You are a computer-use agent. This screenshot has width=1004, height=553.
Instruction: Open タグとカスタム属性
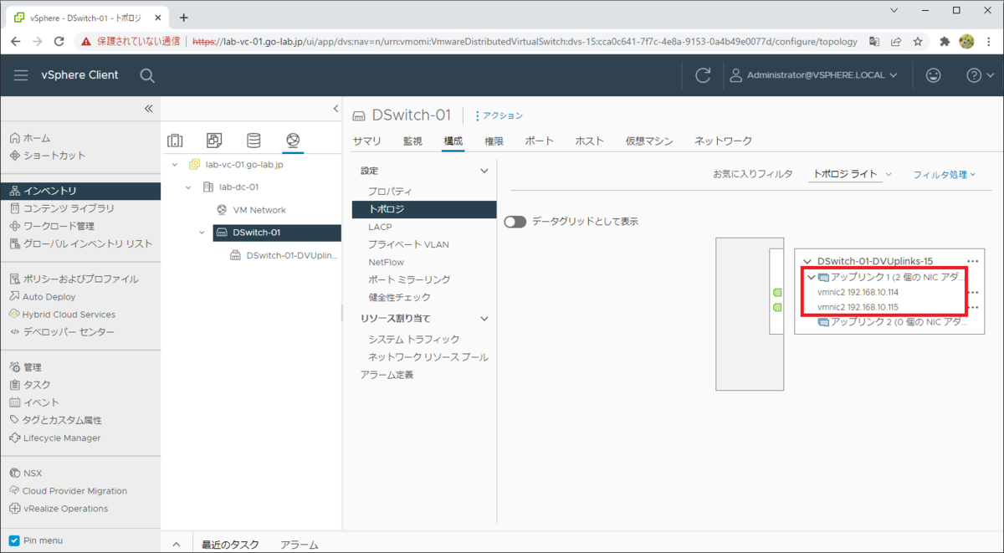tap(56, 420)
